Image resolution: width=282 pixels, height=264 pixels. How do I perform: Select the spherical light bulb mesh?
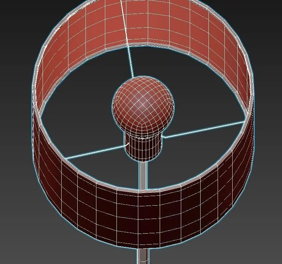[143, 107]
